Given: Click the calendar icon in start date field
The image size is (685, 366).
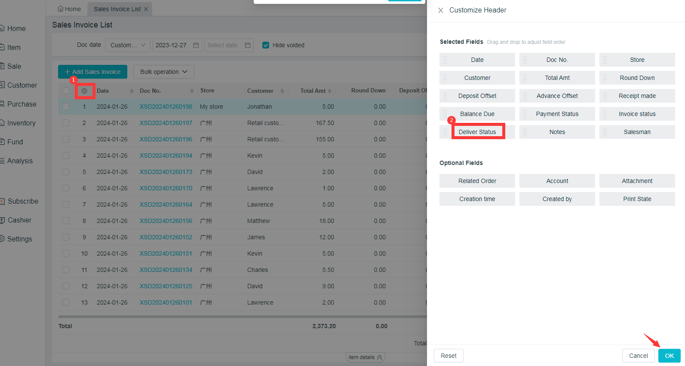Looking at the screenshot, I should (x=196, y=45).
